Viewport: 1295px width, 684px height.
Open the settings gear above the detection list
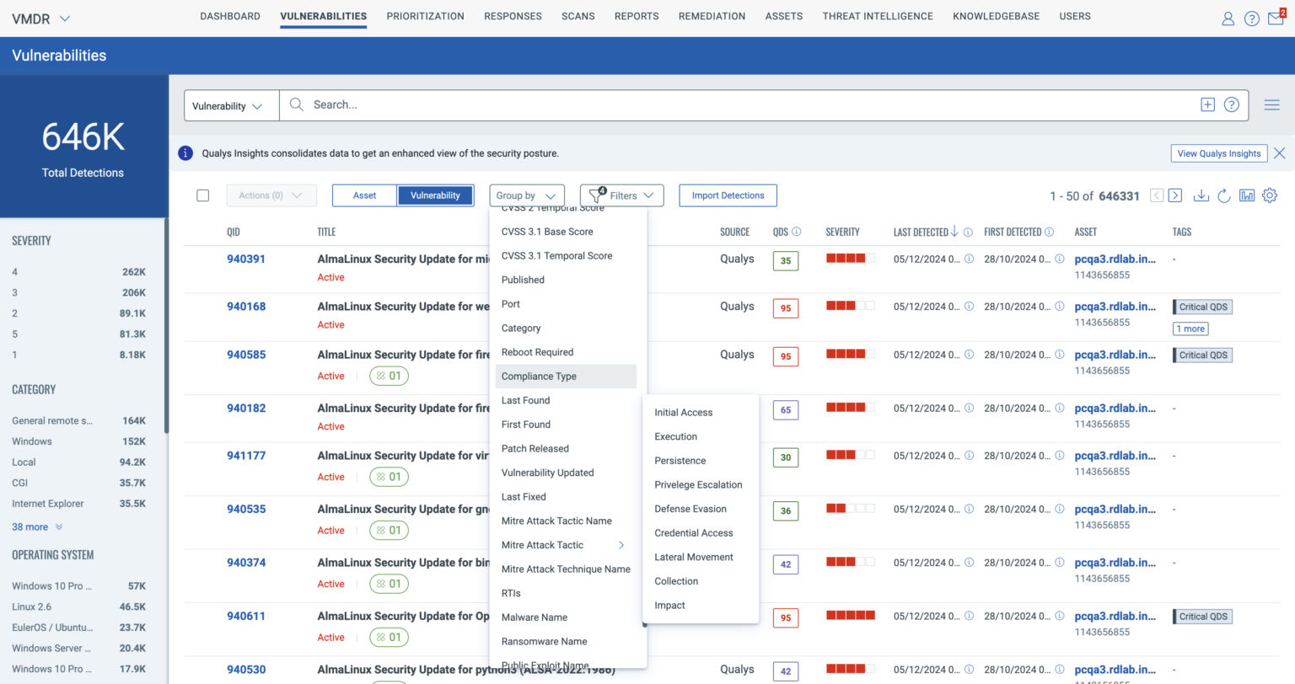click(x=1270, y=195)
